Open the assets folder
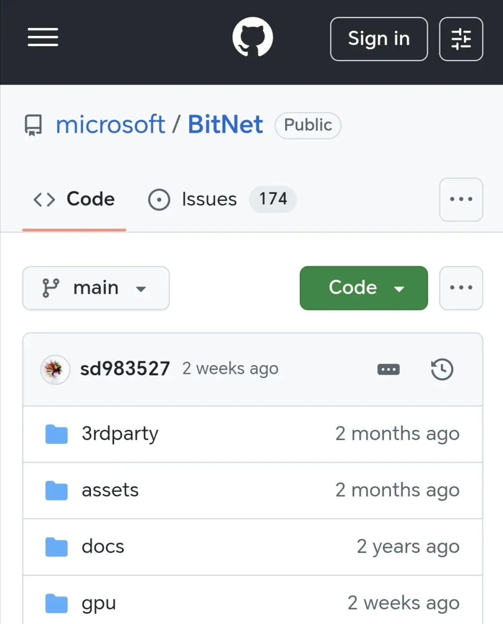 click(x=110, y=490)
